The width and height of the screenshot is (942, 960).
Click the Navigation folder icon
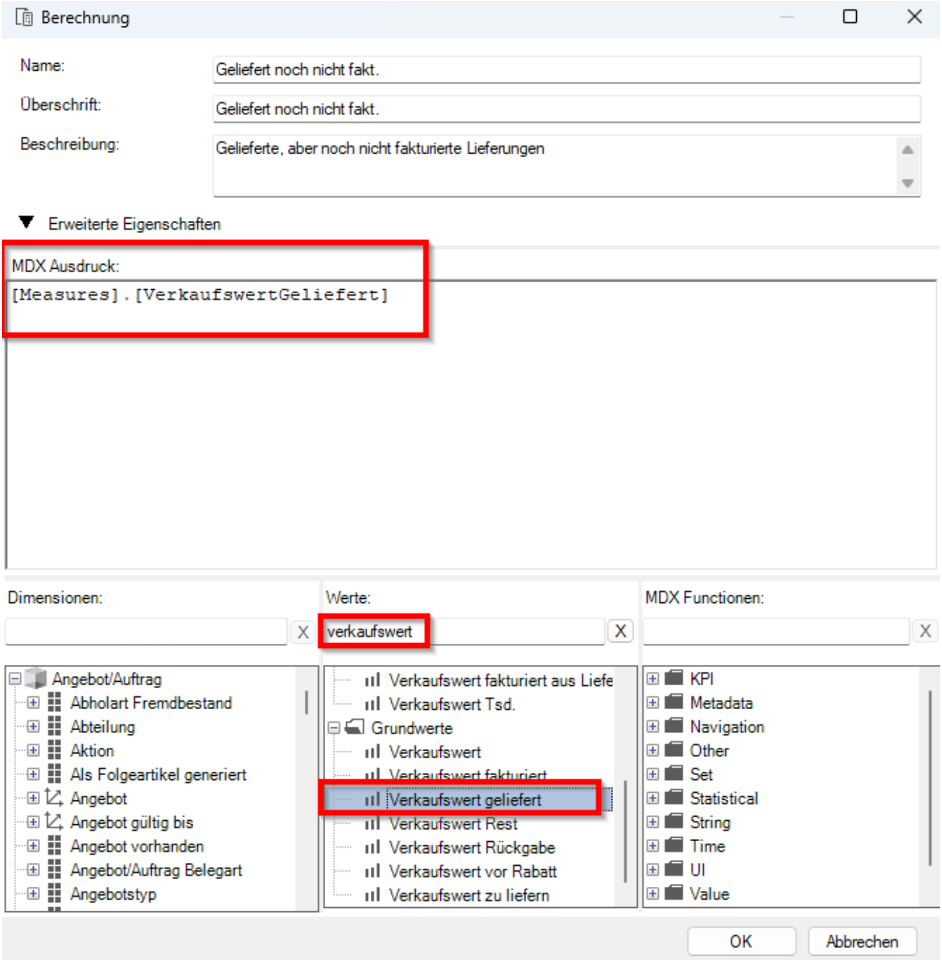pyautogui.click(x=674, y=726)
